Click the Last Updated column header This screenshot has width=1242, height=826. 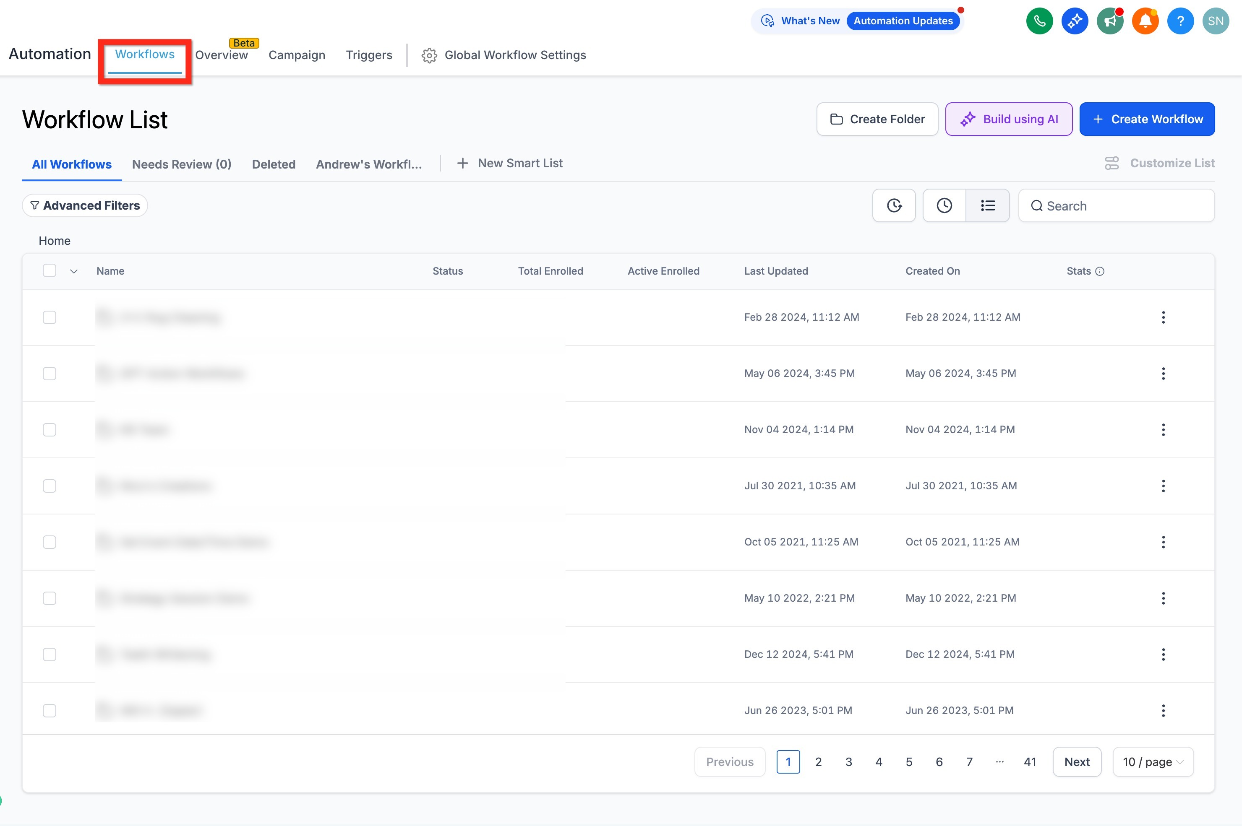(776, 271)
